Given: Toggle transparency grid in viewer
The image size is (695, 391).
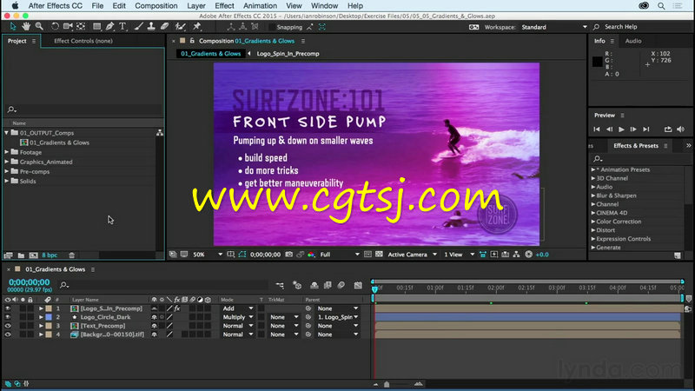Looking at the screenshot, I should pos(379,255).
